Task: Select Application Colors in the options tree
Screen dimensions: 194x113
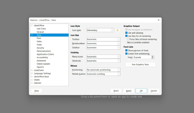Action: [45, 54]
